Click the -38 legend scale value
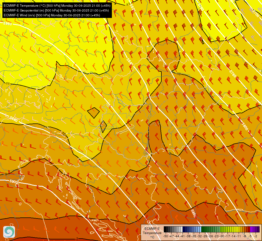Screen dimensions: 262x241 click(x=188, y=236)
